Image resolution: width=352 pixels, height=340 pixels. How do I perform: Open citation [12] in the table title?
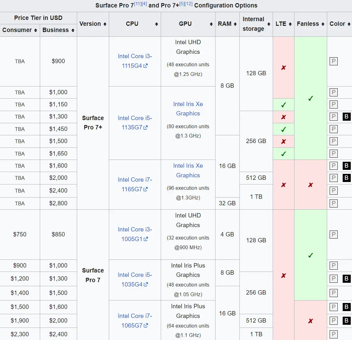tap(188, 4)
